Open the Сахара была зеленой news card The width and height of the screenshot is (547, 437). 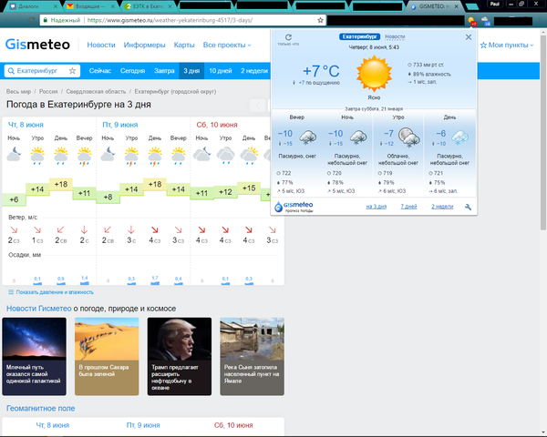tap(107, 357)
